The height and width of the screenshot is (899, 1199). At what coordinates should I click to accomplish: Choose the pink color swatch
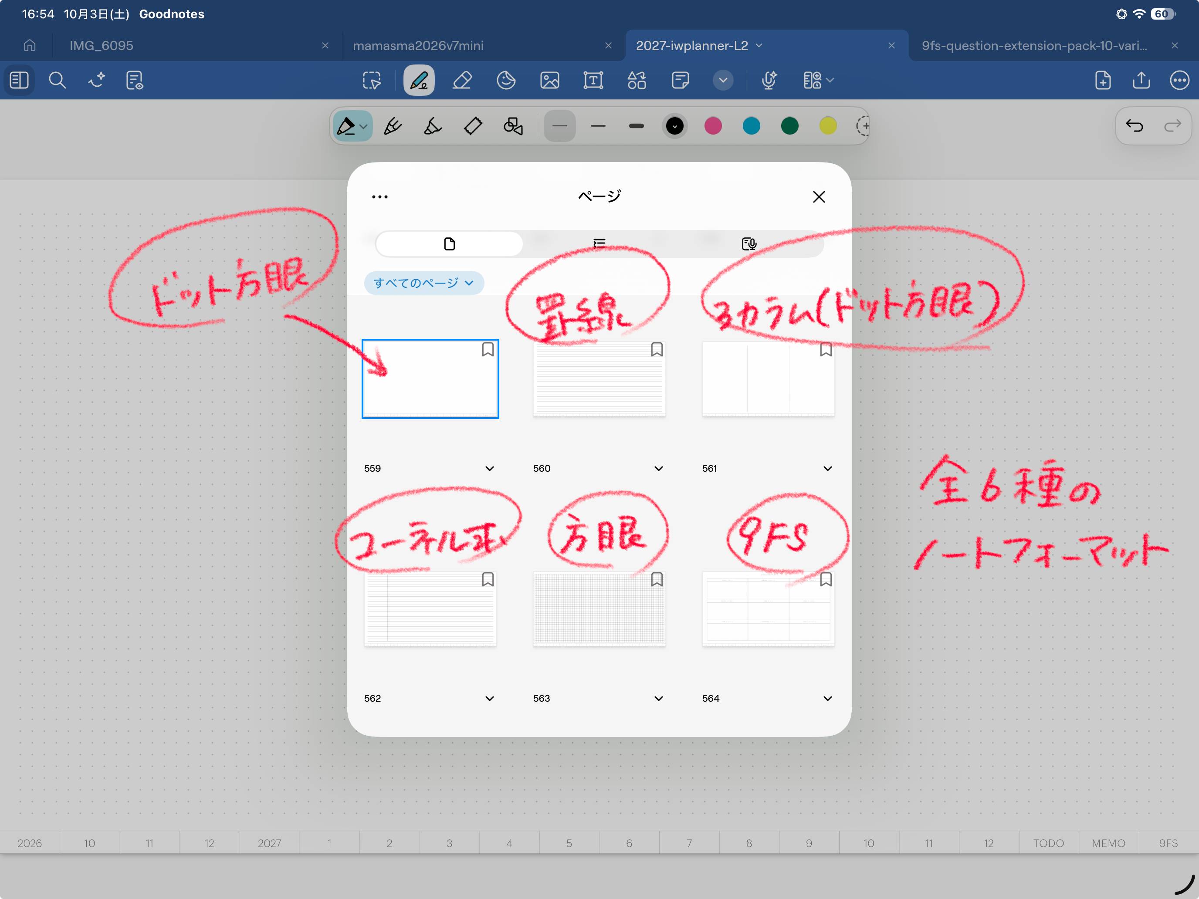[x=713, y=126]
